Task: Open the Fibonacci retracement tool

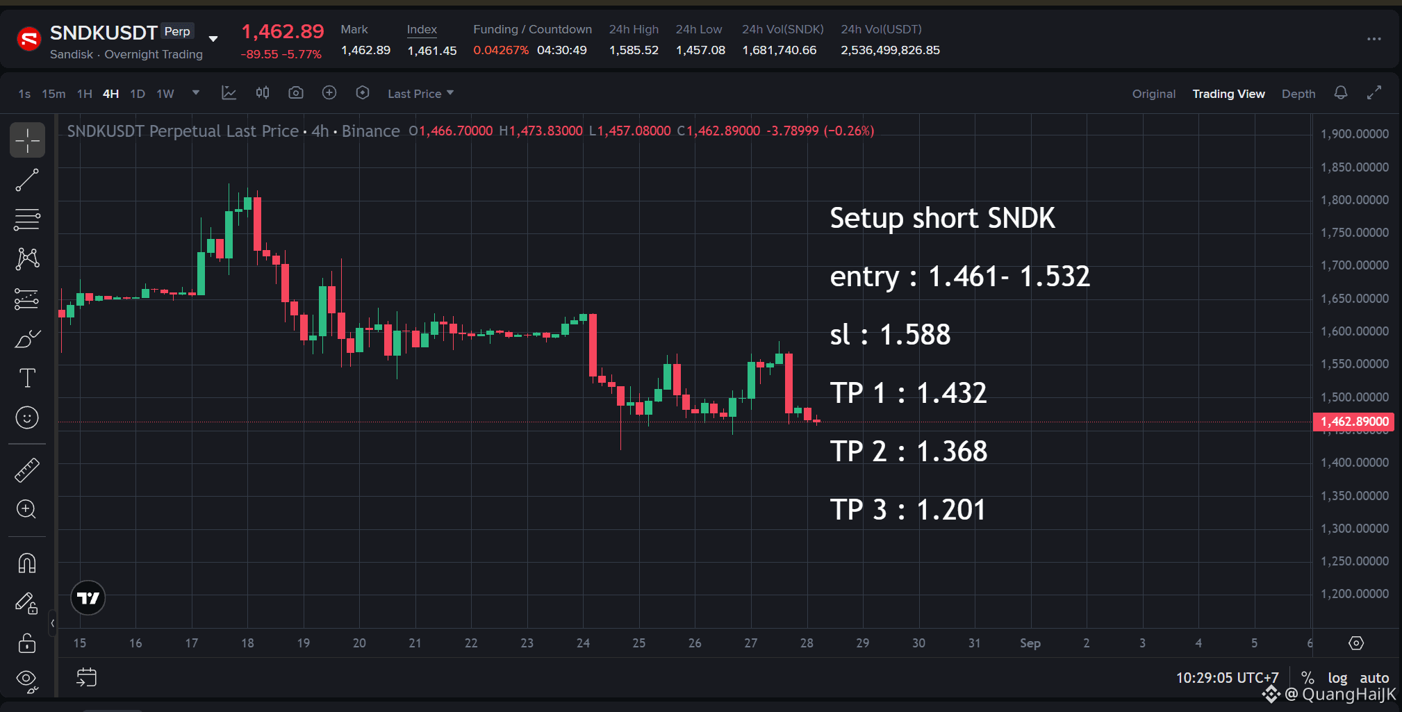Action: tap(27, 220)
